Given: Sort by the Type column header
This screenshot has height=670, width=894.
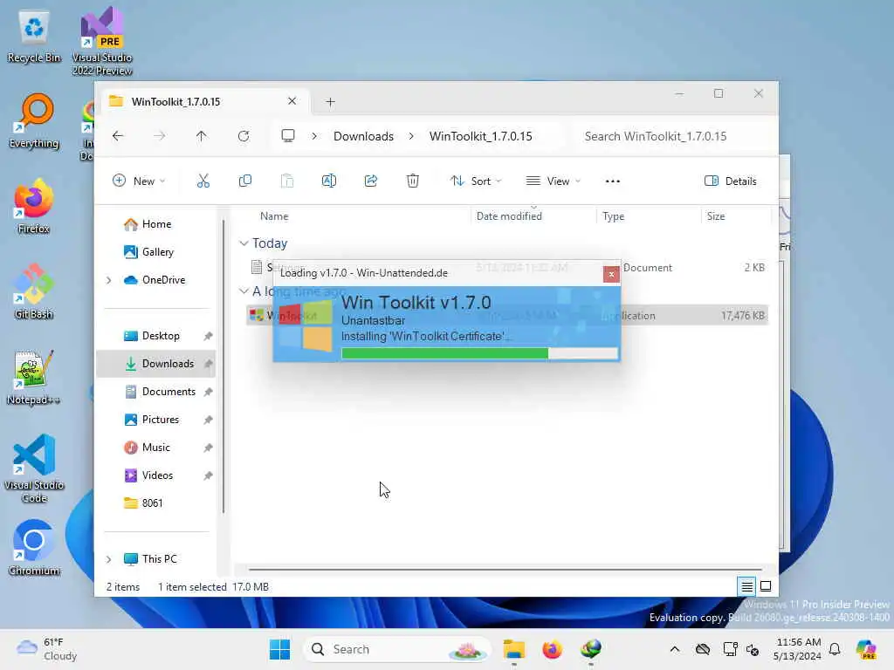Looking at the screenshot, I should click(614, 216).
